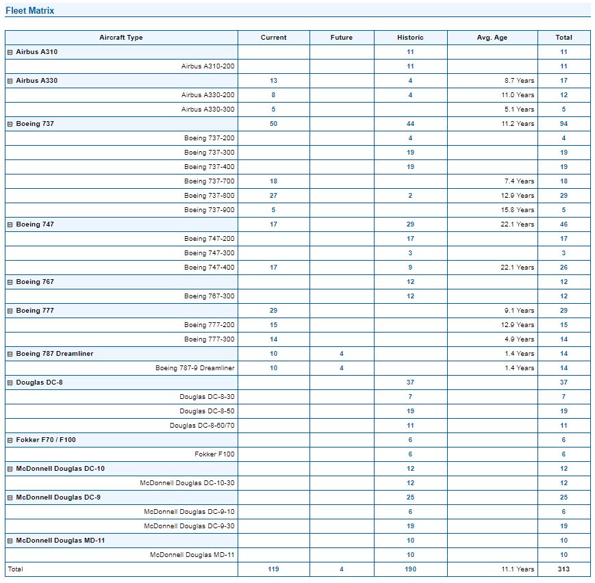Select the grand total 313
The width and height of the screenshot is (595, 583).
(564, 569)
